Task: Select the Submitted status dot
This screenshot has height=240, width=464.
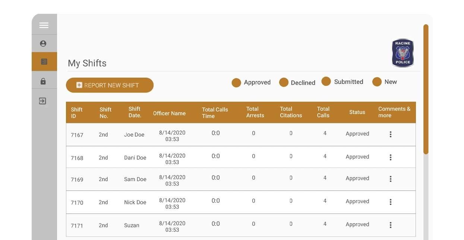Action: coord(326,82)
